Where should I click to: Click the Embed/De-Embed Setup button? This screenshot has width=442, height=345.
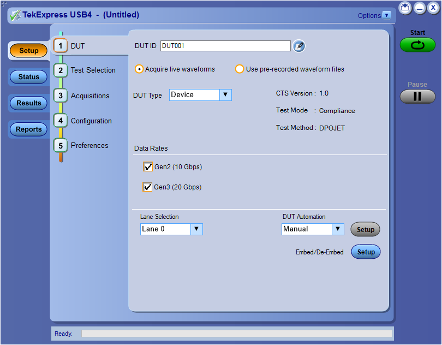tap(366, 252)
